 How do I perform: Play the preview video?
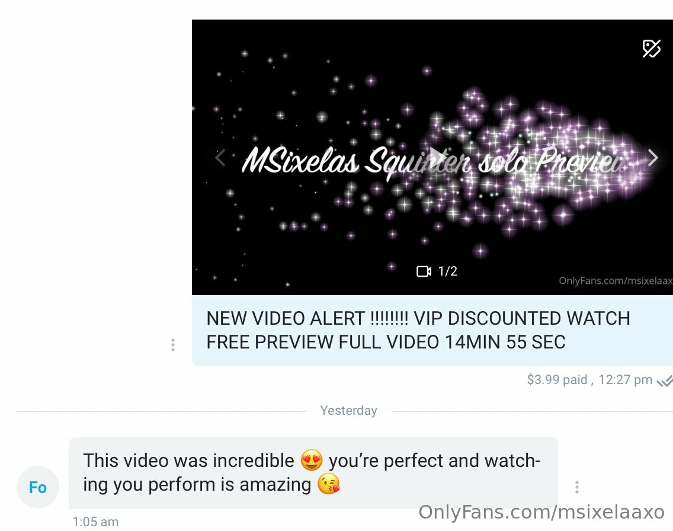[437, 157]
